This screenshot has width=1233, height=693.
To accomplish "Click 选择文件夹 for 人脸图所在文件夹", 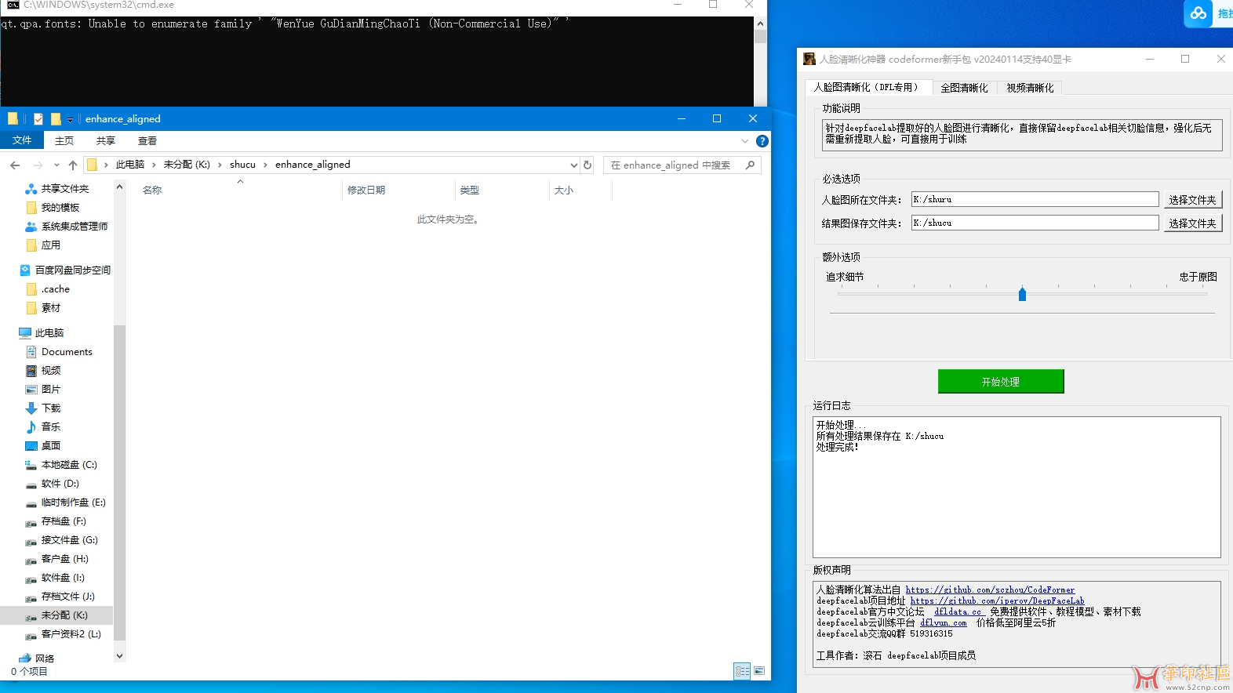I will [x=1192, y=200].
